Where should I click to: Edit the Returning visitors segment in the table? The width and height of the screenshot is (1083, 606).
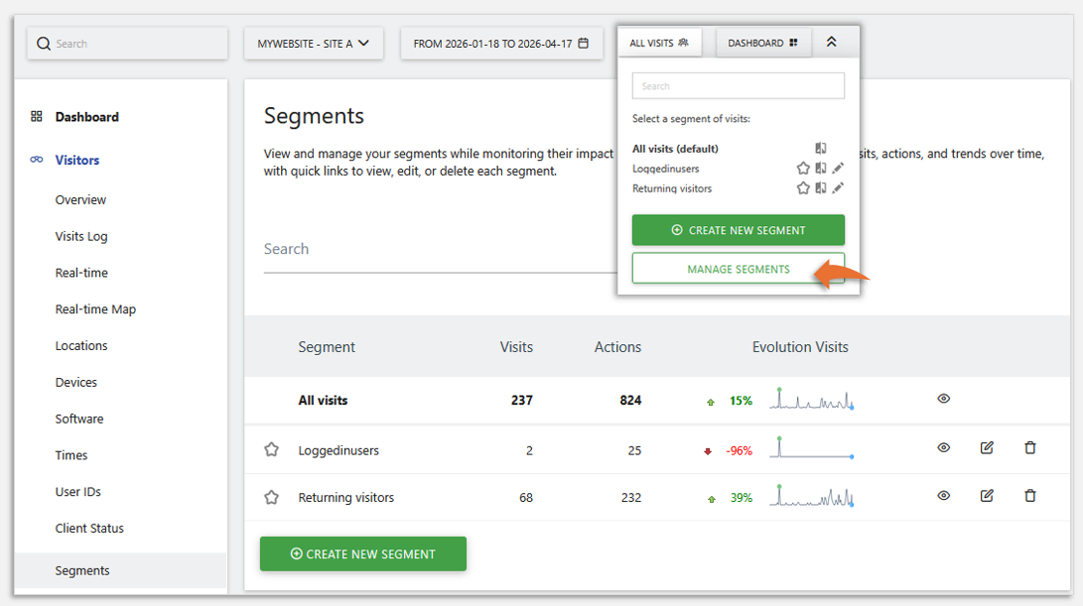[x=987, y=495]
